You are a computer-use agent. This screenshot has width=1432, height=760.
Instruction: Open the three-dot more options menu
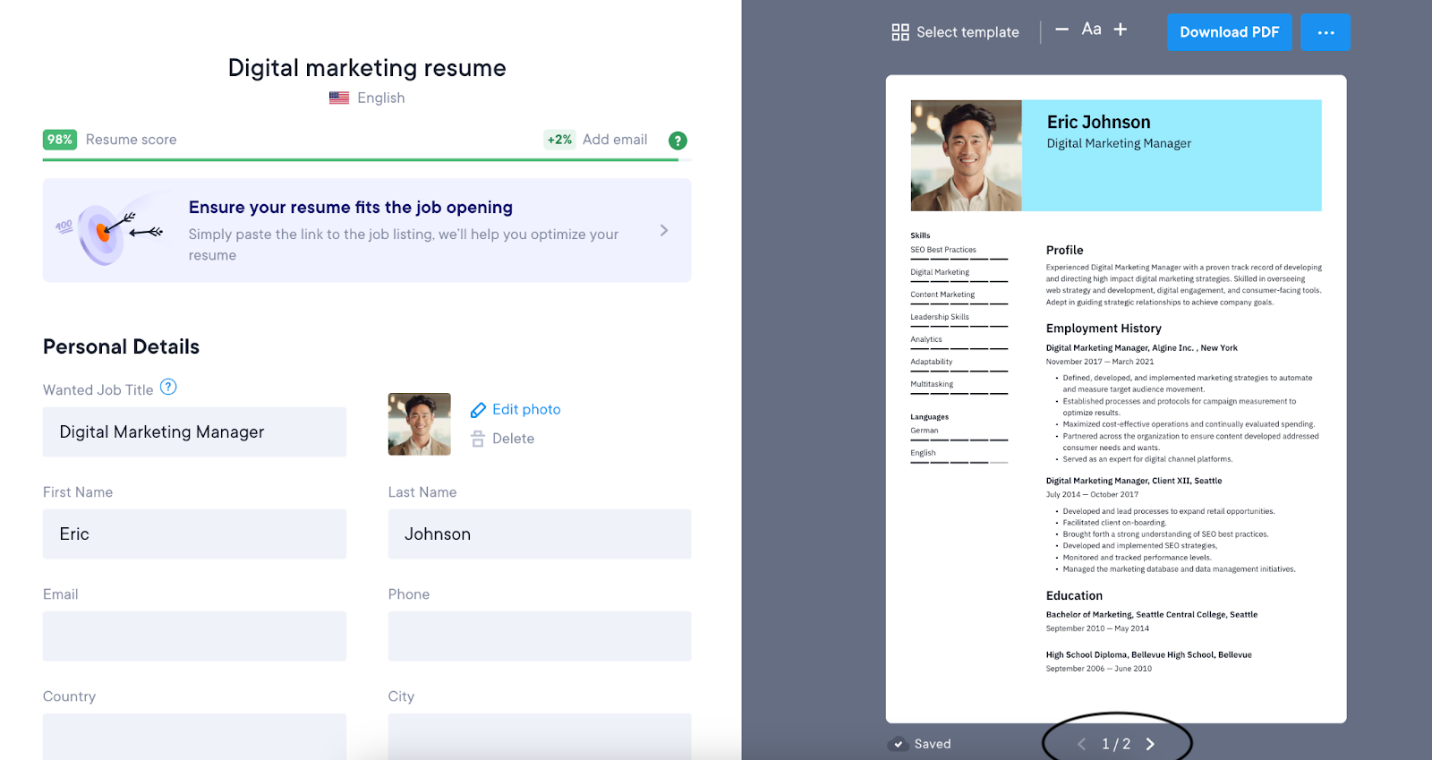click(1325, 32)
